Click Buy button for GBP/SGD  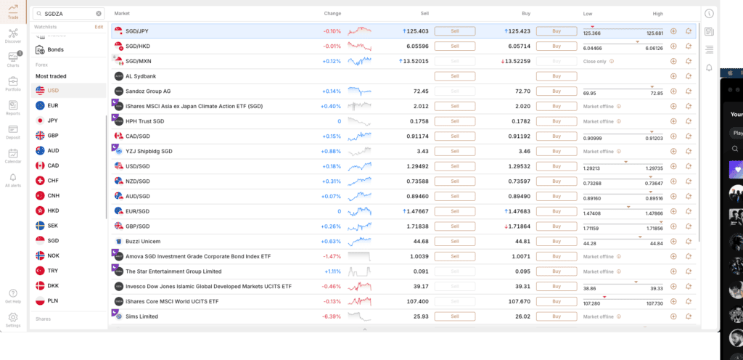click(557, 226)
